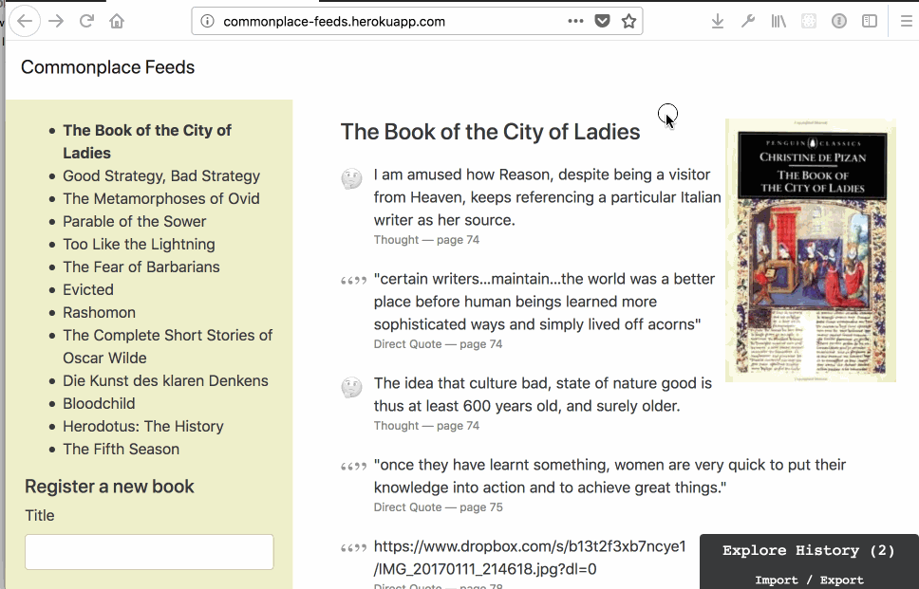This screenshot has height=589, width=919.
Task: Click 'Direct Quote — page 74' caption
Action: click(439, 344)
